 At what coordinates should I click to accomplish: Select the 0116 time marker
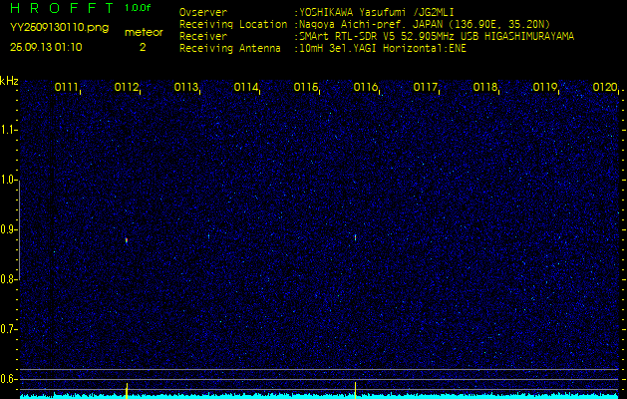(365, 88)
